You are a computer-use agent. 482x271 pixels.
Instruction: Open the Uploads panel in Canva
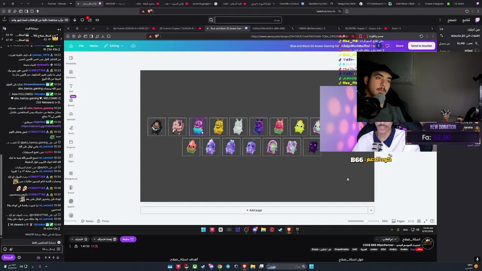tap(71, 116)
